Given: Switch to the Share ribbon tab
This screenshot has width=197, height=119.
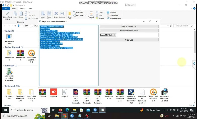Looking at the screenshot, I should (x=22, y=9).
